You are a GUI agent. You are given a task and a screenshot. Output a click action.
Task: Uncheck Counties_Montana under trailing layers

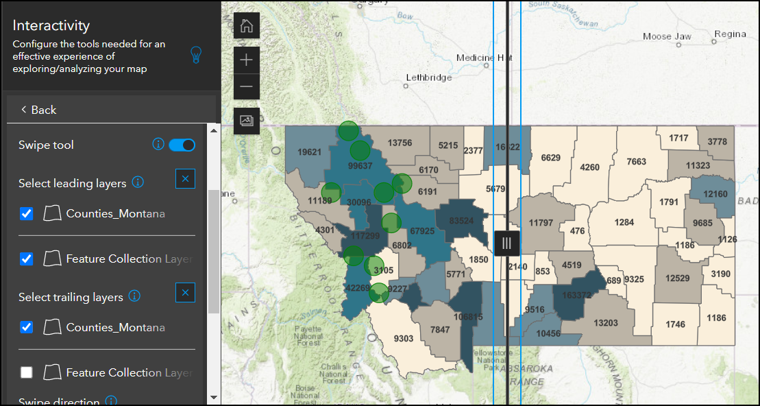click(x=27, y=328)
